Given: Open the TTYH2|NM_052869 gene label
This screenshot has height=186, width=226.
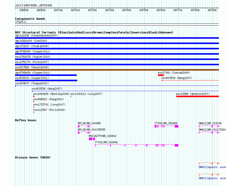Looking at the screenshot, I should click(x=166, y=123).
